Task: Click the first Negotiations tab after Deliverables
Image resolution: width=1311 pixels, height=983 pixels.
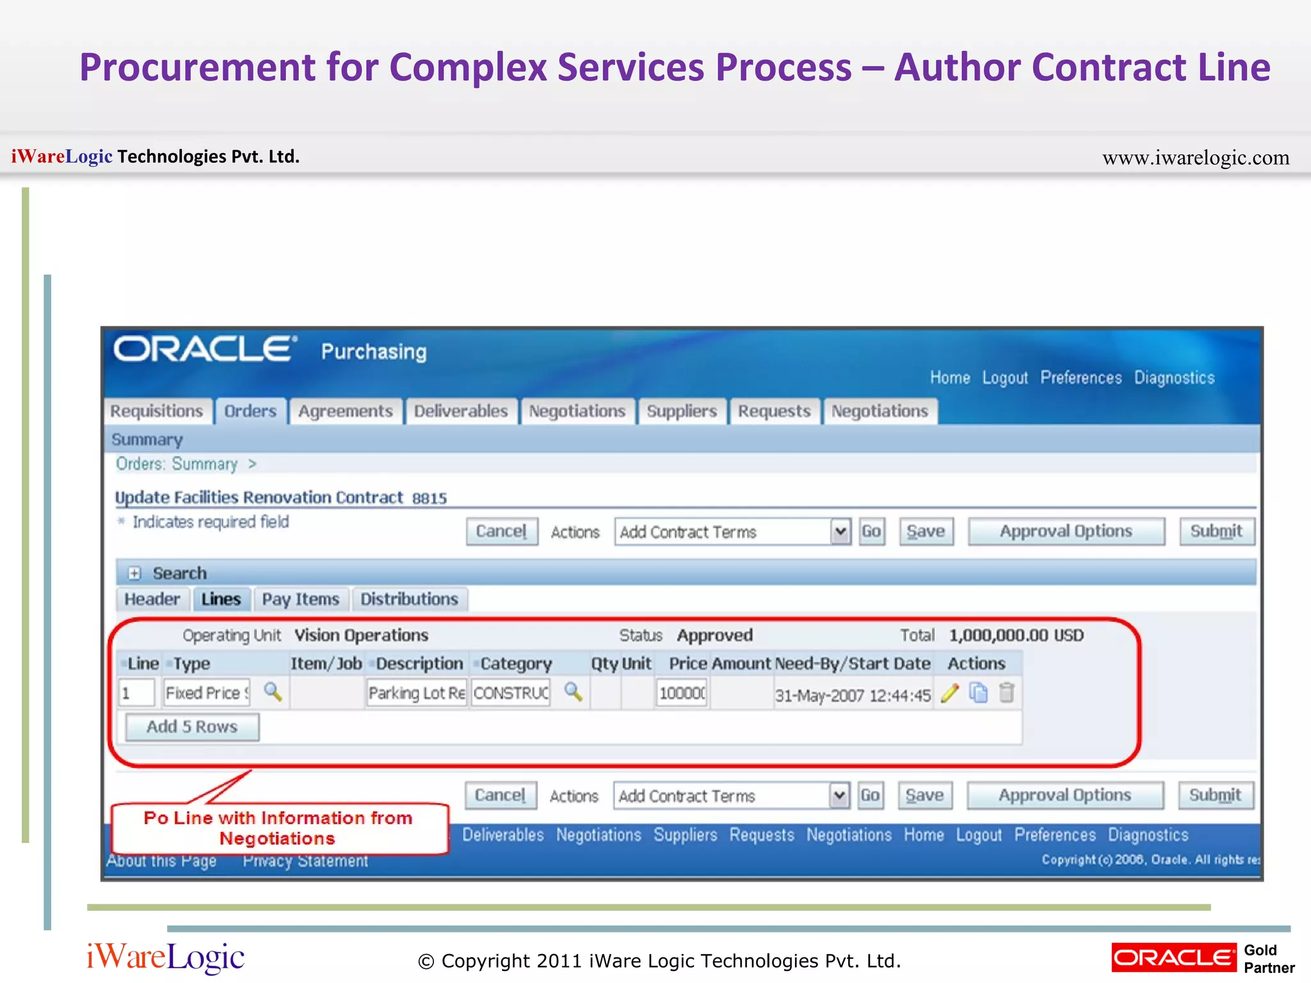Action: pos(577,412)
